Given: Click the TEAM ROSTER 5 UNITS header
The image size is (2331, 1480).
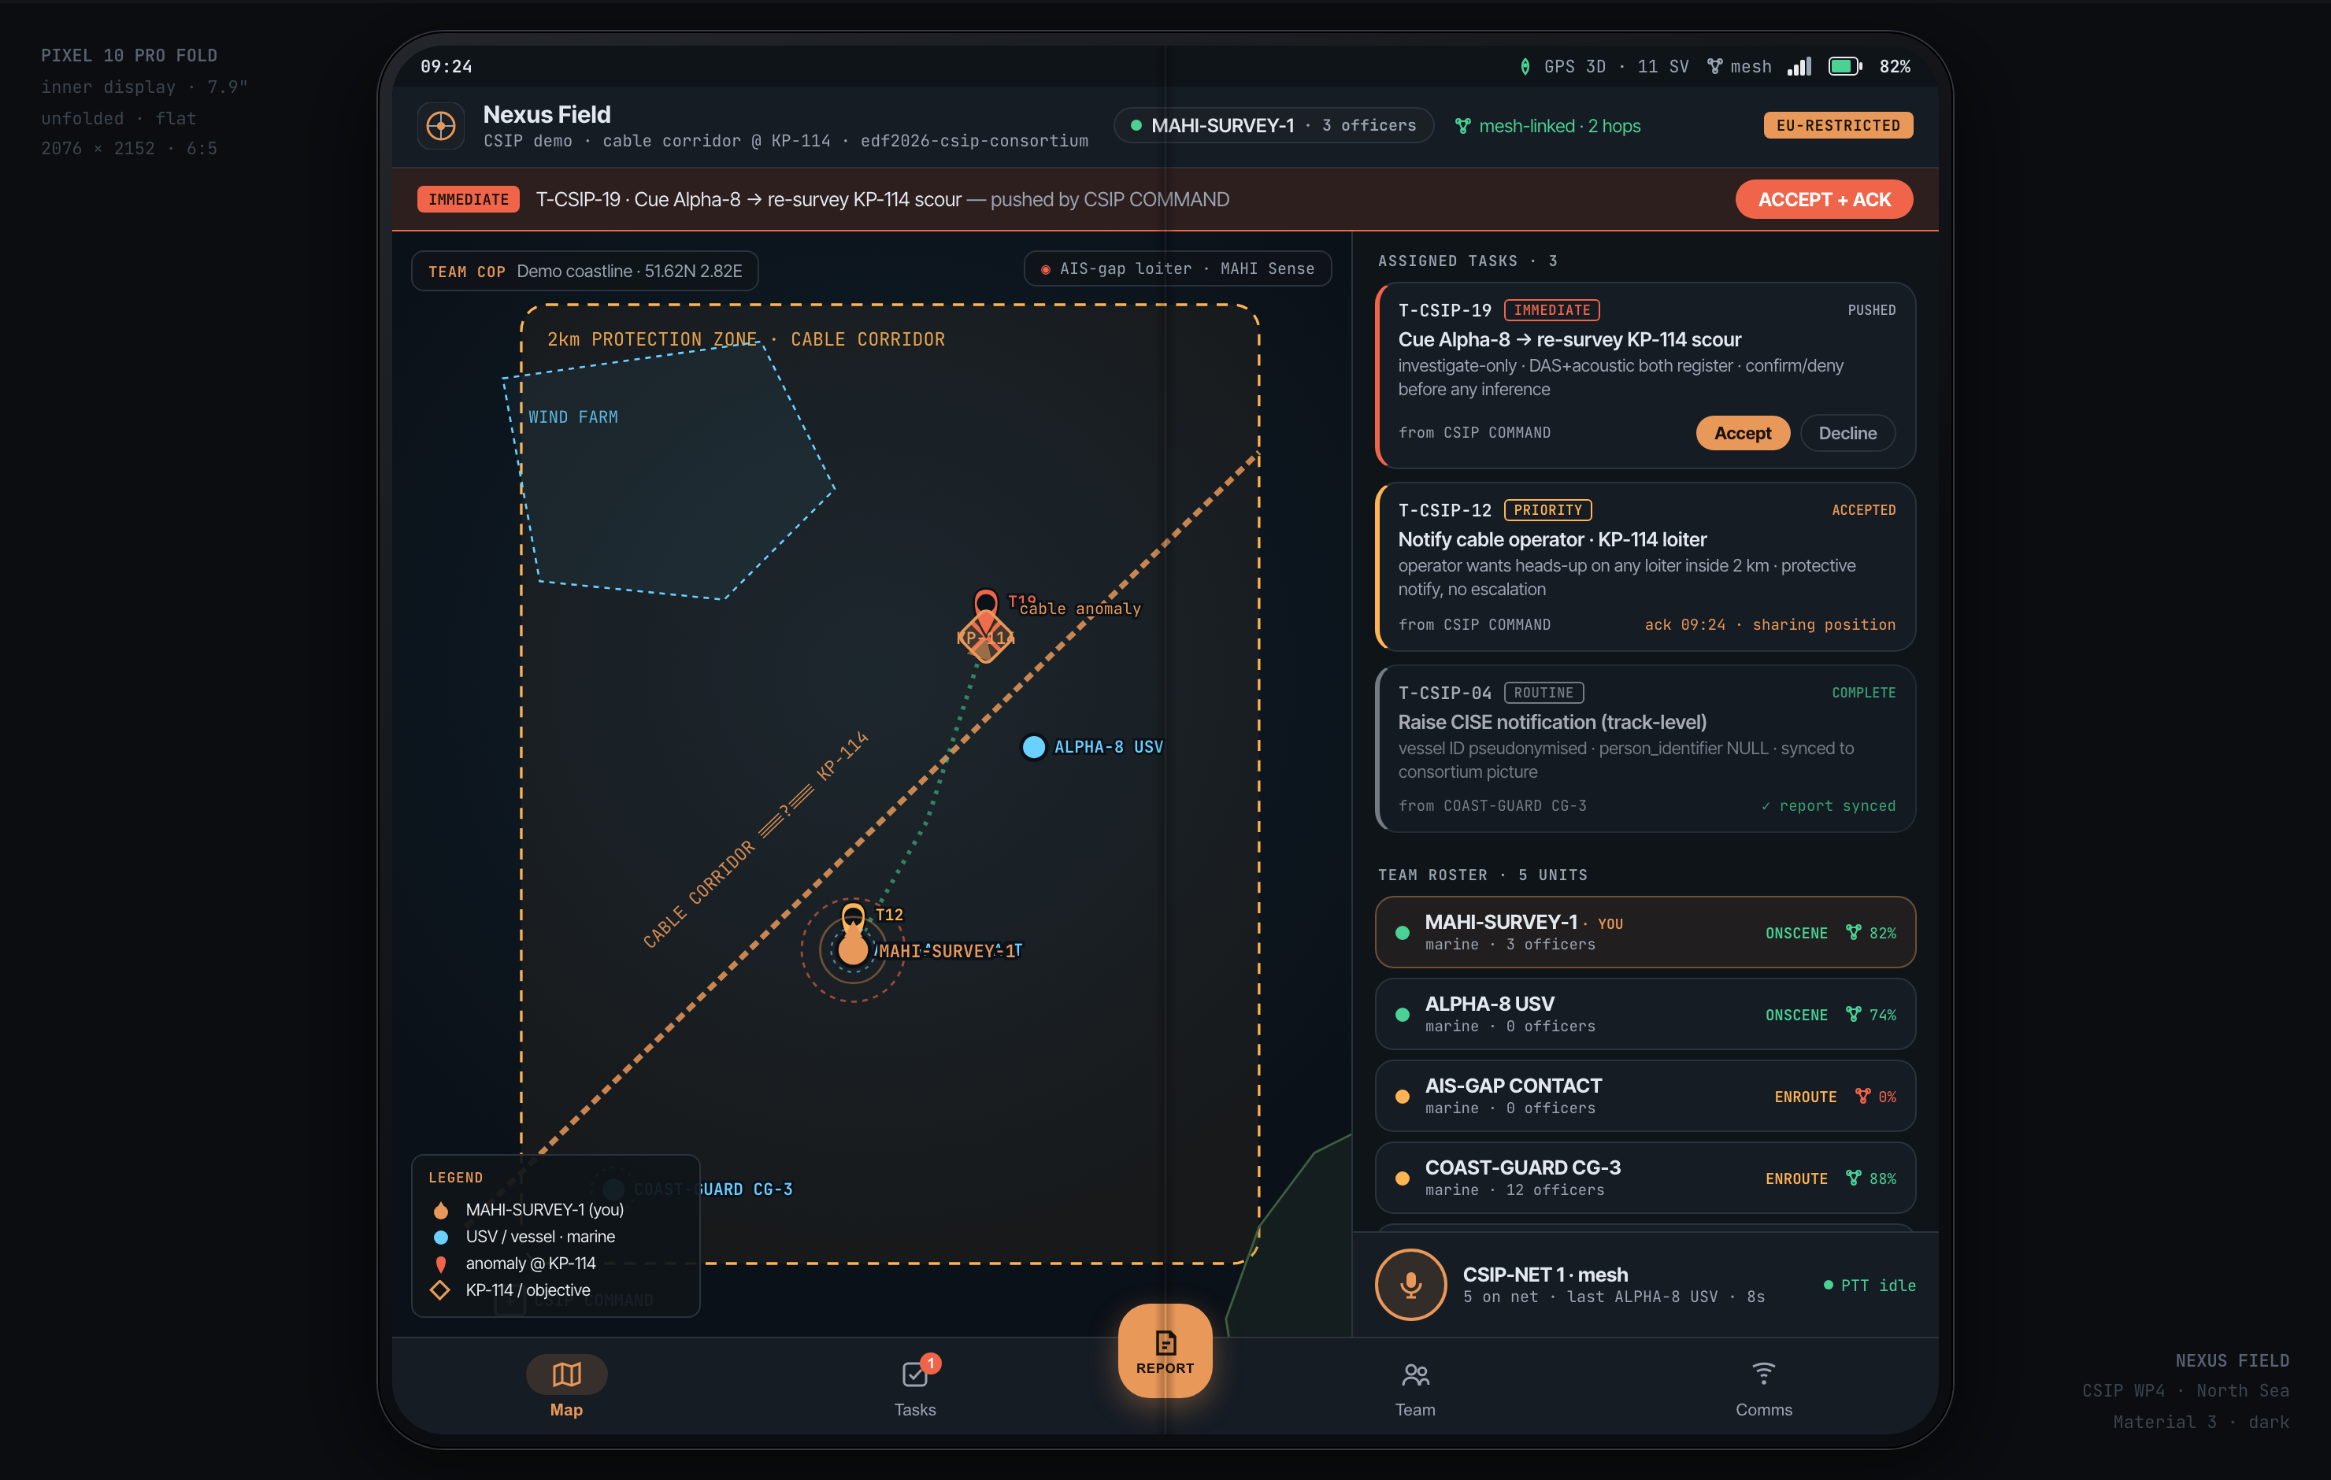Looking at the screenshot, I should tap(1482, 875).
